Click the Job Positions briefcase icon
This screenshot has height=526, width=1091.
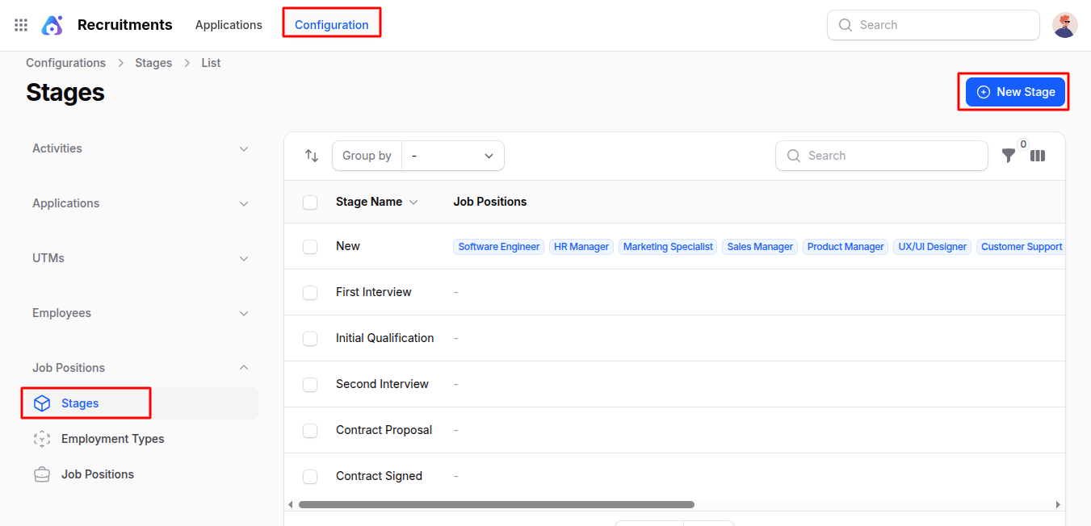click(x=42, y=474)
